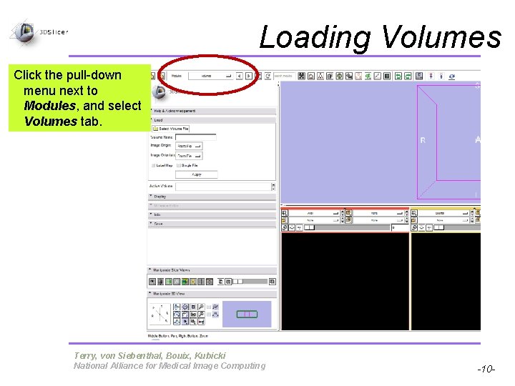Click the green arrow icon in Manipulate Slice Views
Image resolution: width=515 pixels, height=386 pixels.
coord(169,282)
